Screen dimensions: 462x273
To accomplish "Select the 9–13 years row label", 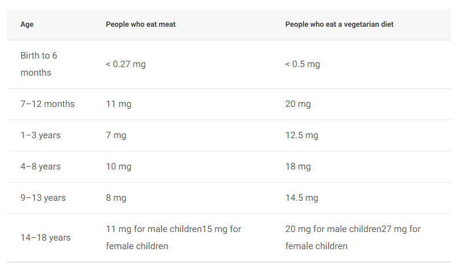I will pos(43,198).
